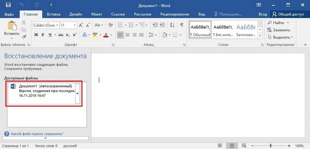Toggle bold formatting (Ж)
Viewport: 310px width, 149px height.
click(x=36, y=35)
